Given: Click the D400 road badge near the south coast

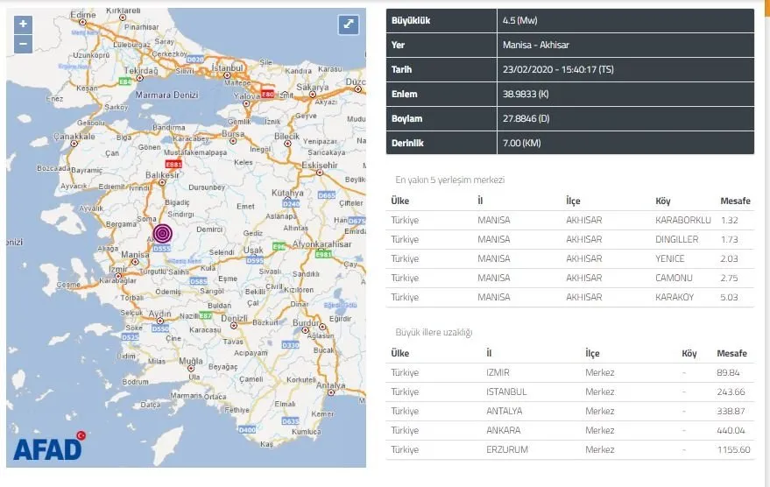Looking at the screenshot, I should point(247,430).
